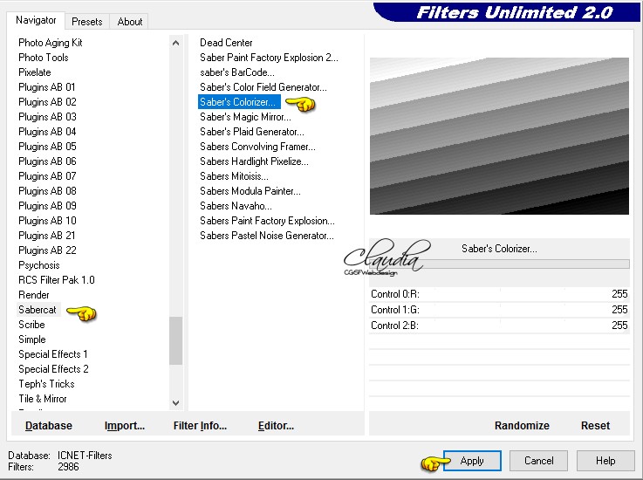Select the Photo Aging Kit category
The width and height of the screenshot is (643, 480).
pyautogui.click(x=51, y=43)
